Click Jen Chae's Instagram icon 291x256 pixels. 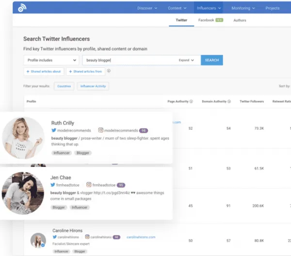(x=89, y=185)
